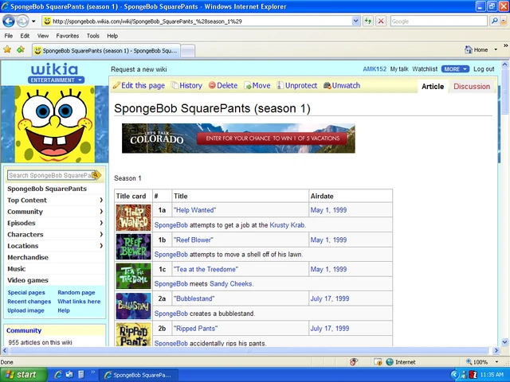Screen dimensions: 510x382
Task: Click the Reef Blower title card thumbnail
Action: (133, 247)
